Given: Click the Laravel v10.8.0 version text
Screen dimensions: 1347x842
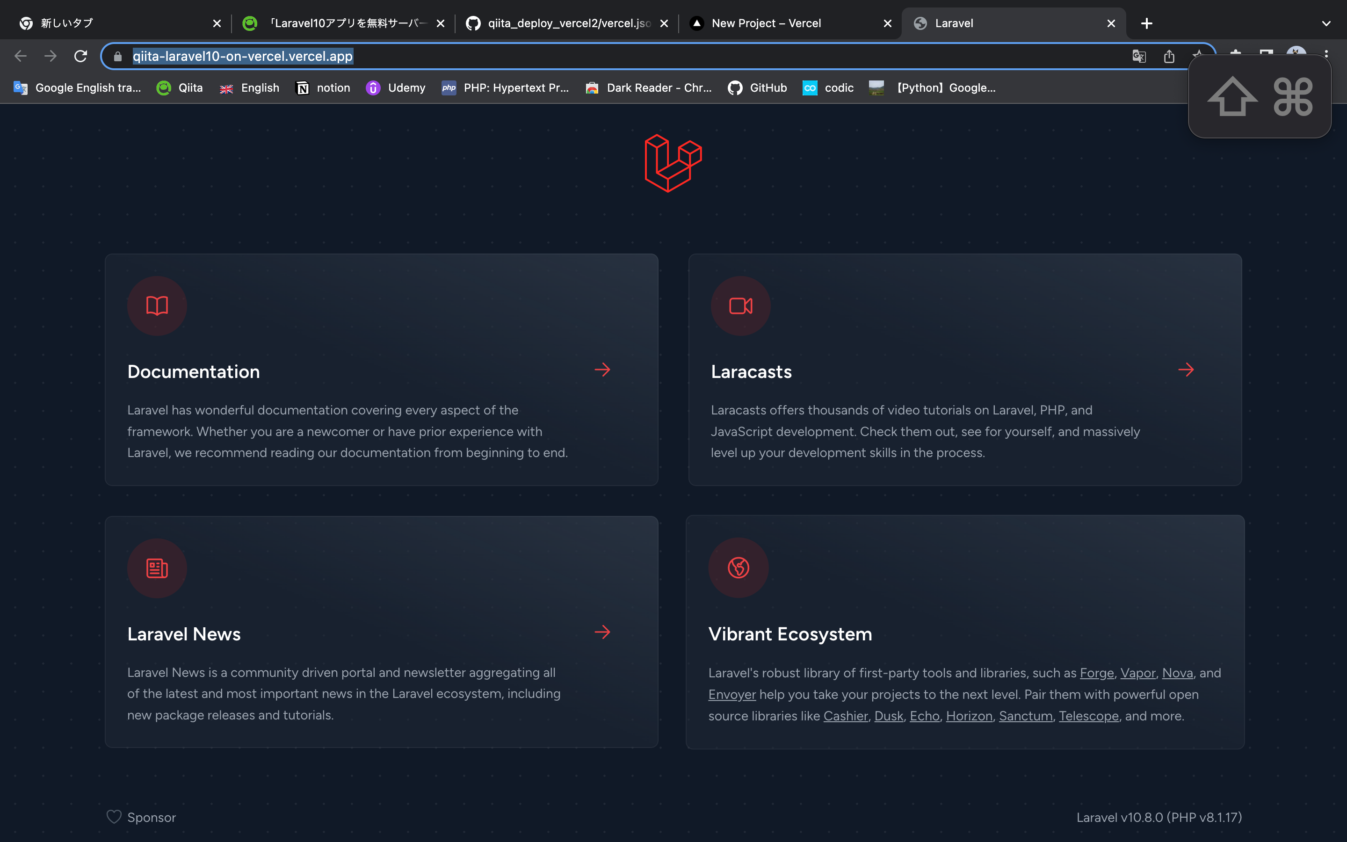Looking at the screenshot, I should pos(1159,817).
